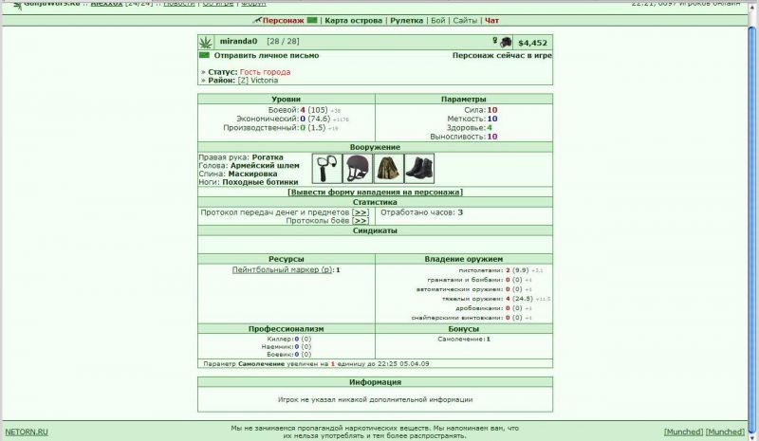Click the Маскировка item name

pyautogui.click(x=252, y=174)
